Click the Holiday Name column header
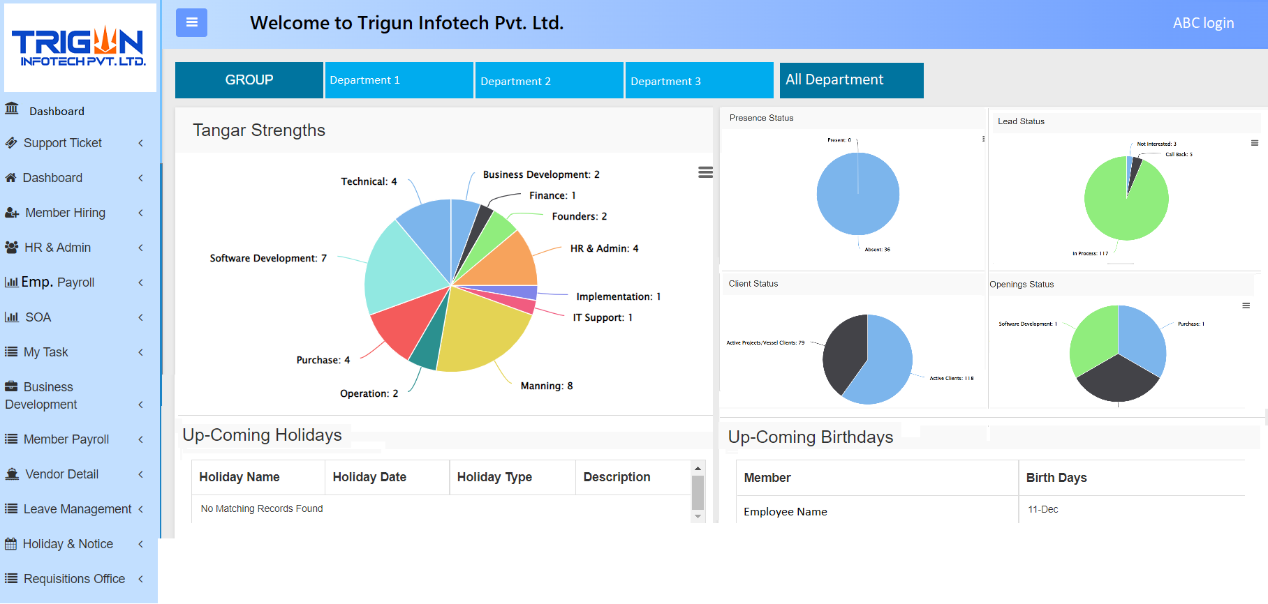 [x=258, y=477]
